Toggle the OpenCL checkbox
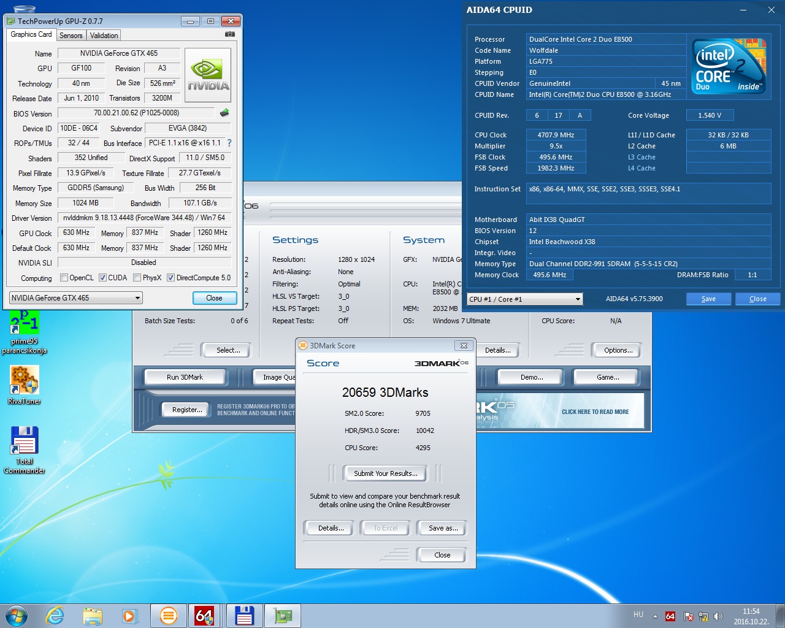This screenshot has width=785, height=628. [x=64, y=278]
